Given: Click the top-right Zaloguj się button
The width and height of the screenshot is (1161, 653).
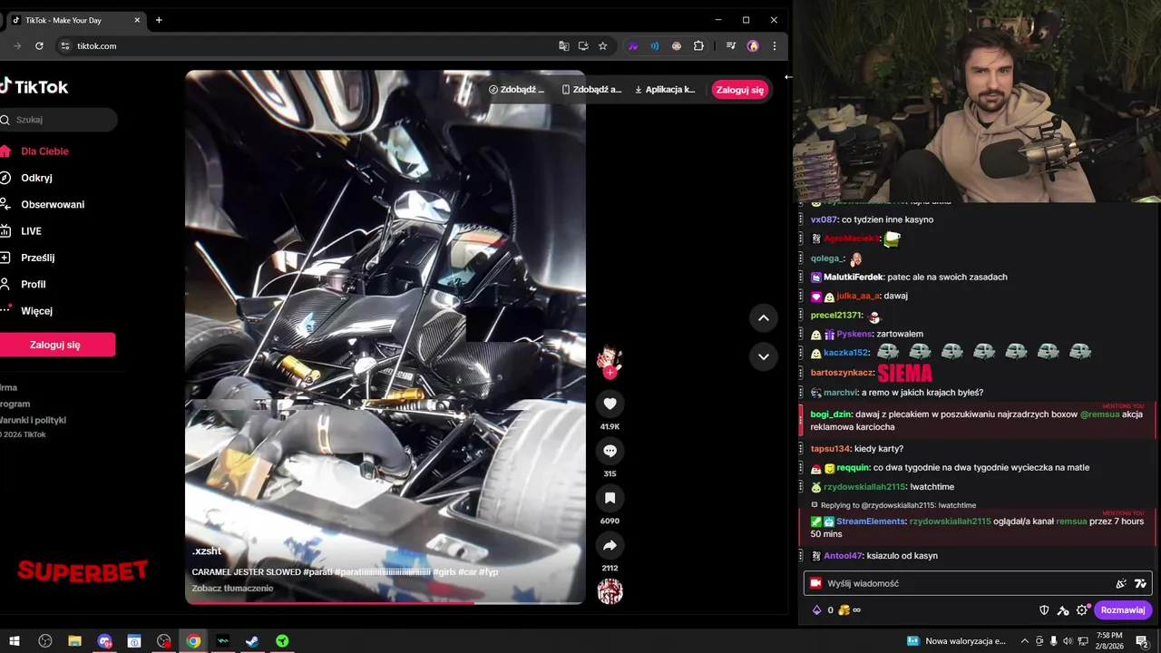Looking at the screenshot, I should (x=740, y=90).
